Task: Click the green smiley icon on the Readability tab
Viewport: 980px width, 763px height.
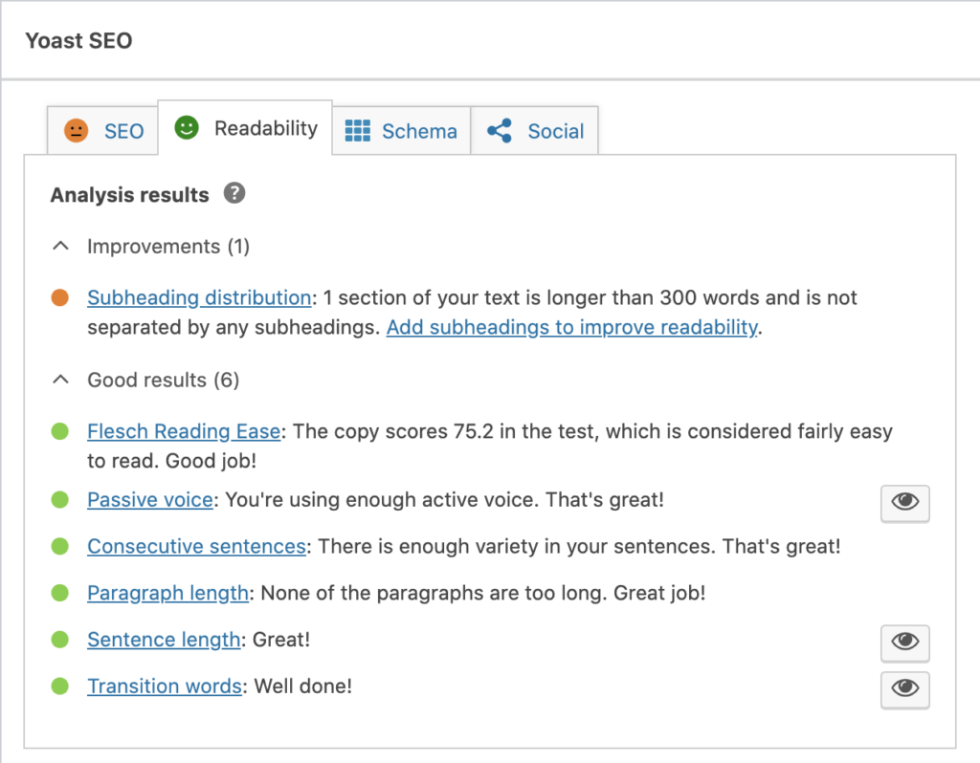Action: click(x=187, y=127)
